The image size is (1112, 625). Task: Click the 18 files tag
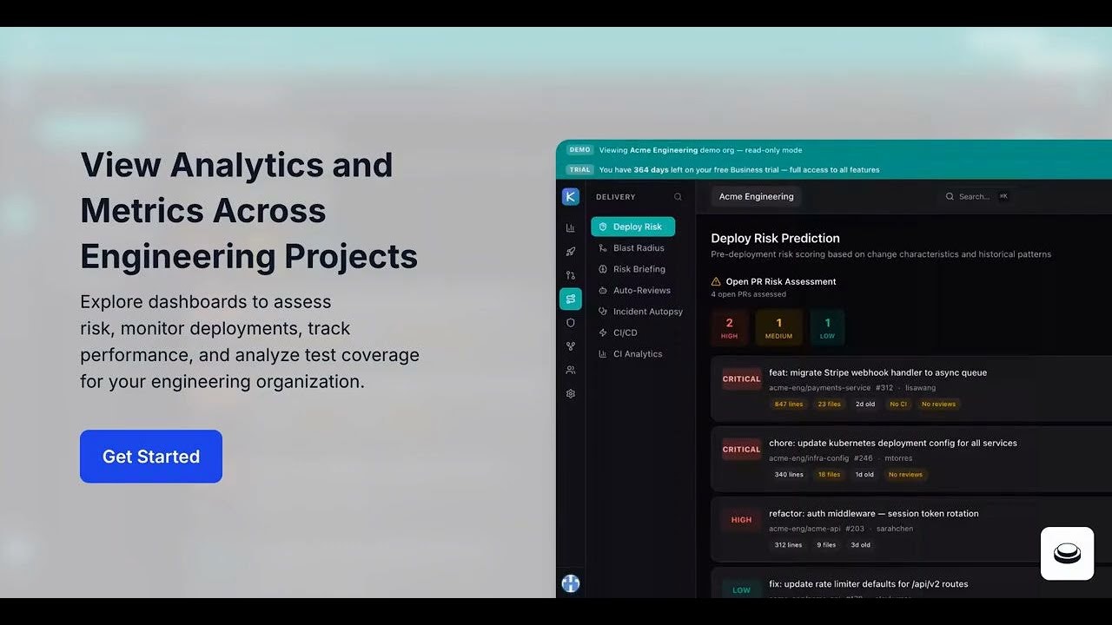[x=829, y=475]
